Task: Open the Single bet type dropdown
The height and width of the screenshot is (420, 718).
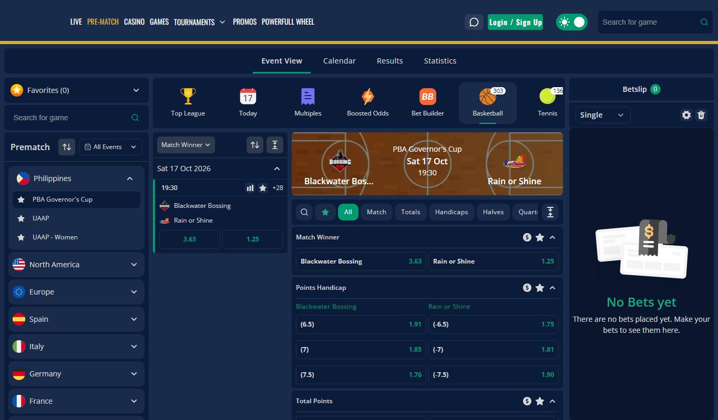Action: (603, 115)
